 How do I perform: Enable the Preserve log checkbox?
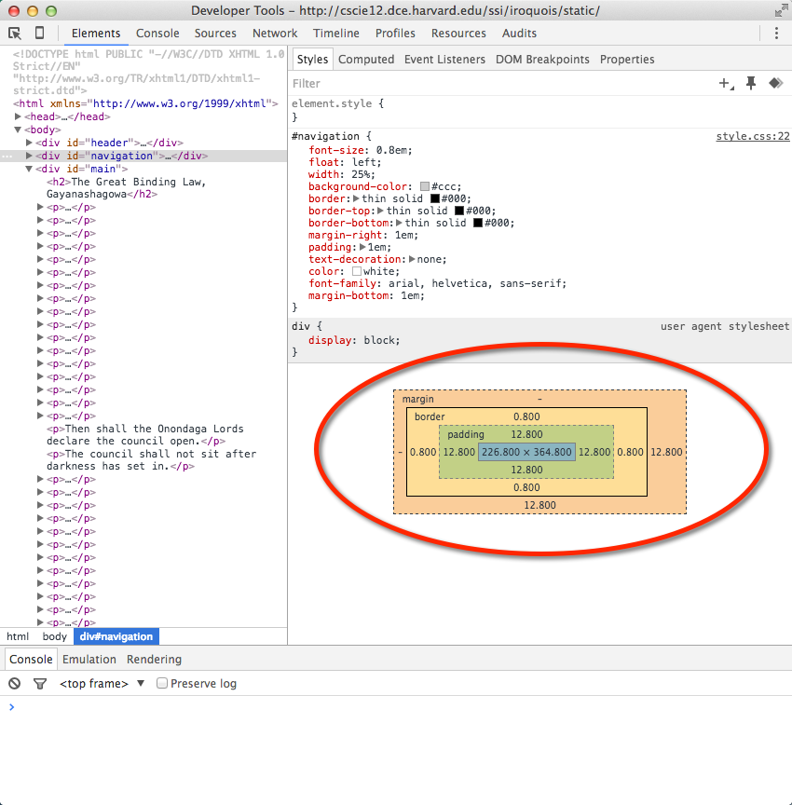(161, 683)
